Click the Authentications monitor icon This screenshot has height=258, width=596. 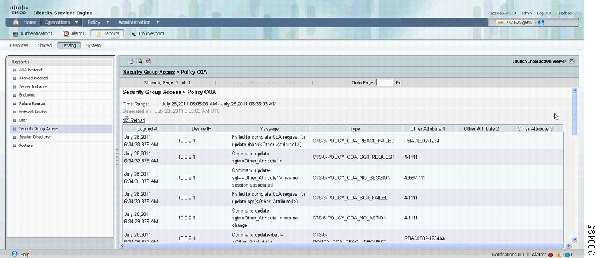click(16, 33)
